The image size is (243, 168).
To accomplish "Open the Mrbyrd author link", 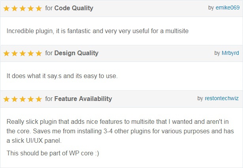I will click(x=230, y=53).
